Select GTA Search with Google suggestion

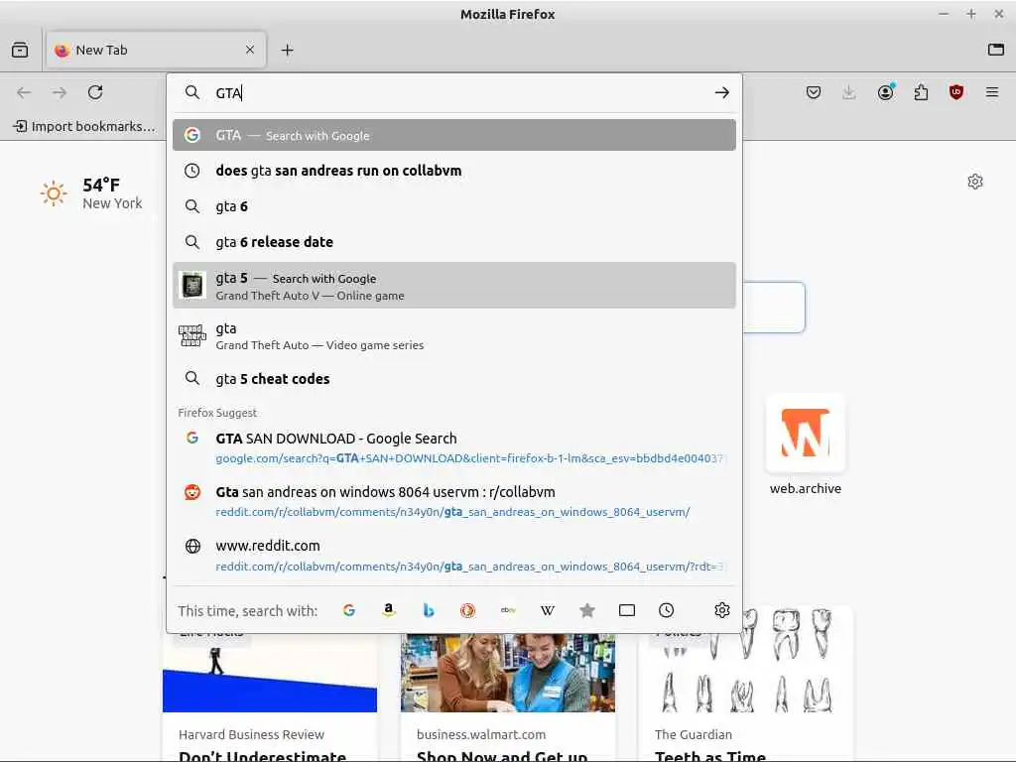click(x=454, y=135)
